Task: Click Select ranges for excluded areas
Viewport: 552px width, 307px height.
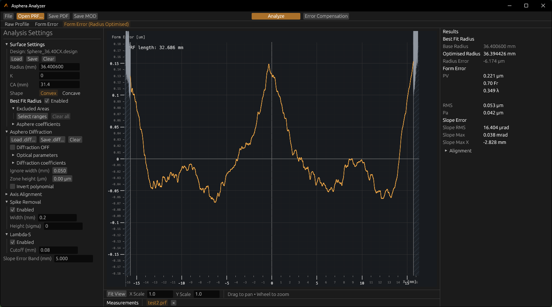Action: click(x=32, y=116)
